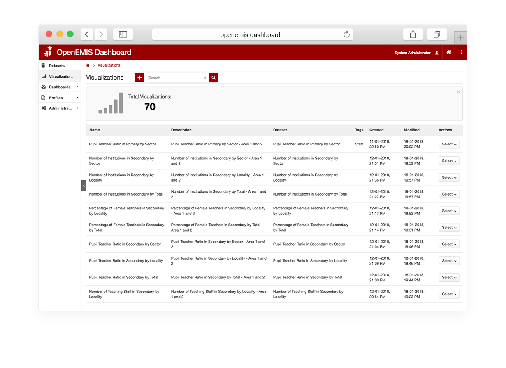Go forward in the browser
The width and height of the screenshot is (506, 368).
click(x=101, y=34)
